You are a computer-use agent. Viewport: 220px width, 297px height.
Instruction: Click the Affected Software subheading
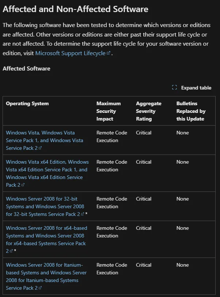[27, 69]
